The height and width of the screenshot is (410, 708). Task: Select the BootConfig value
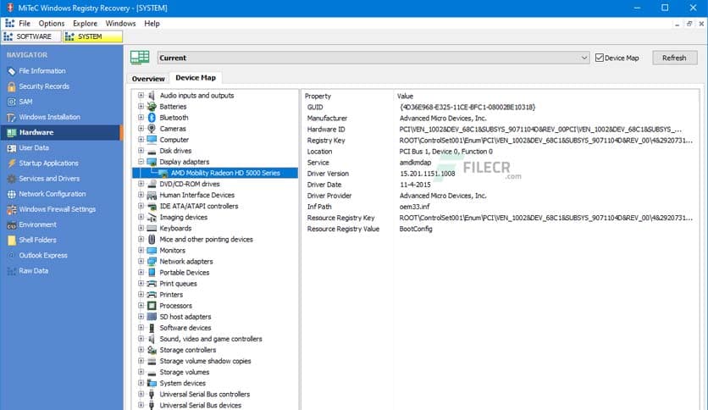click(x=416, y=229)
